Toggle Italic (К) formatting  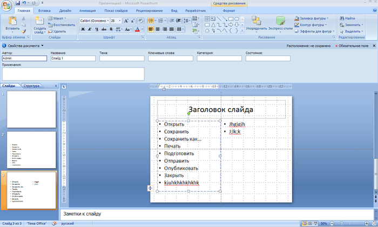pos(90,29)
